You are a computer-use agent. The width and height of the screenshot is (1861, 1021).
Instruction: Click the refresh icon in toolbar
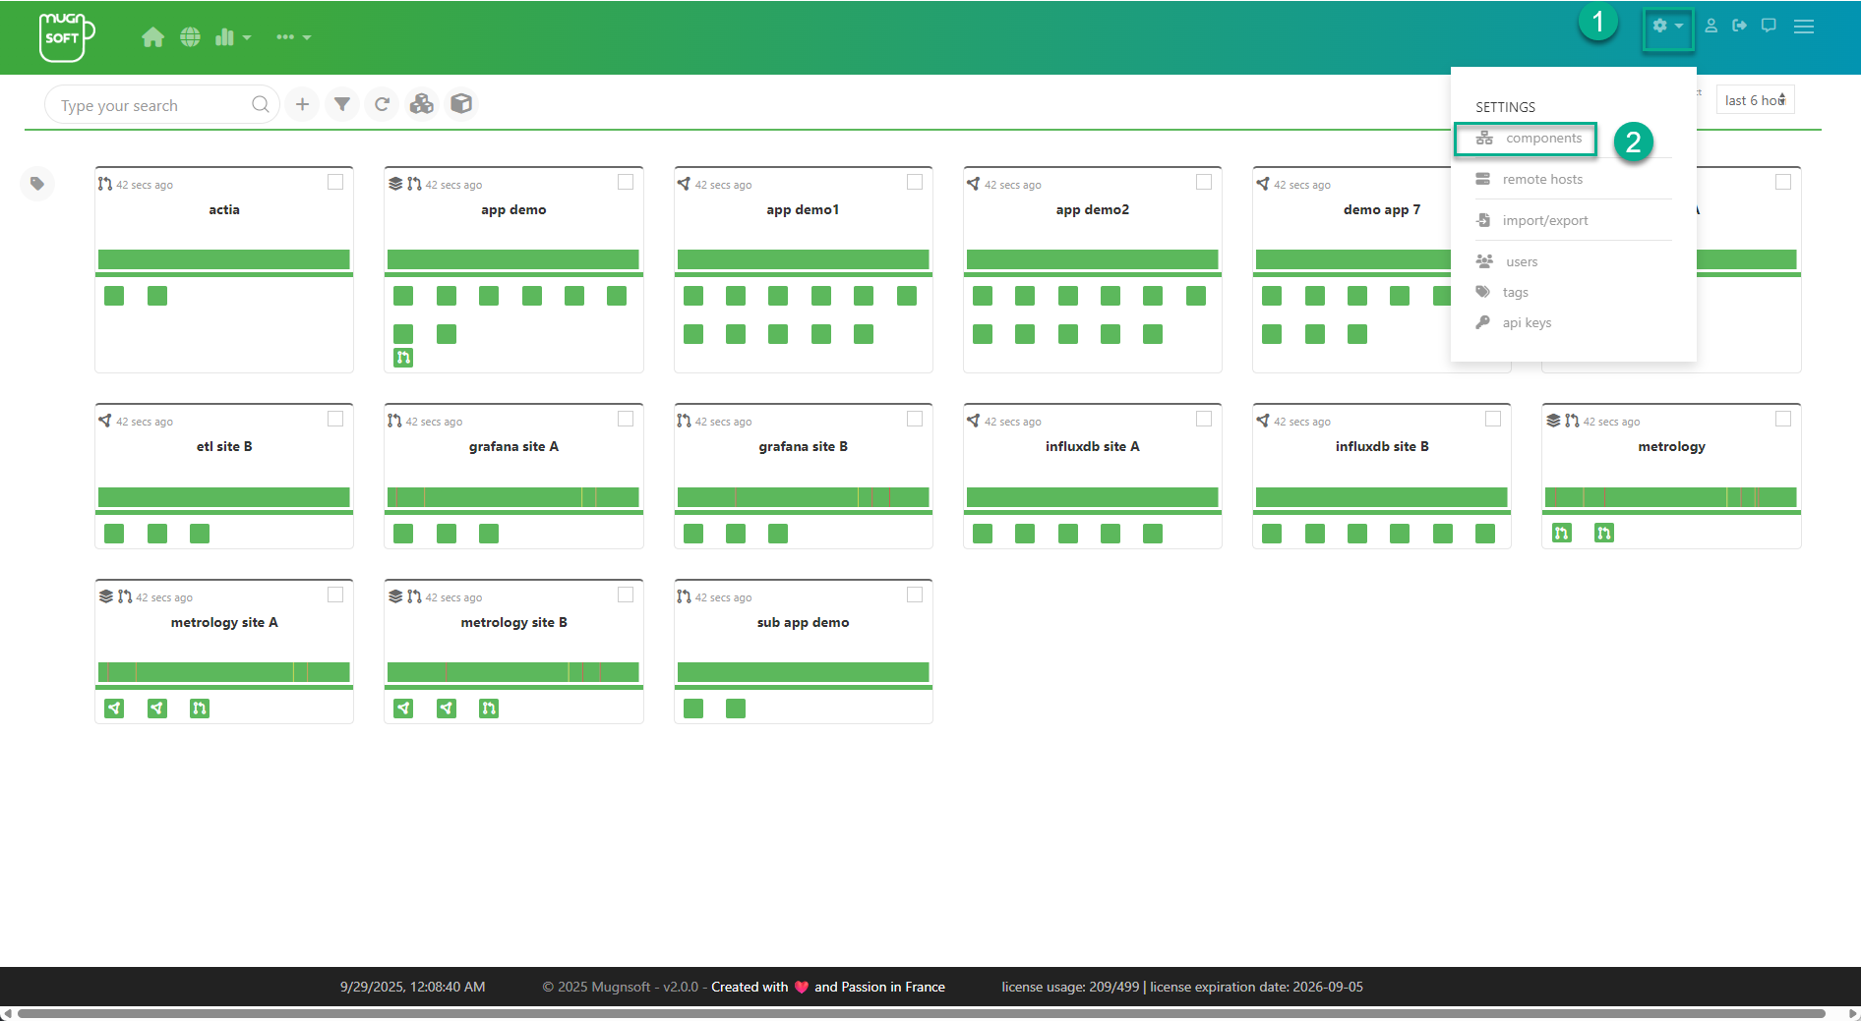coord(382,104)
